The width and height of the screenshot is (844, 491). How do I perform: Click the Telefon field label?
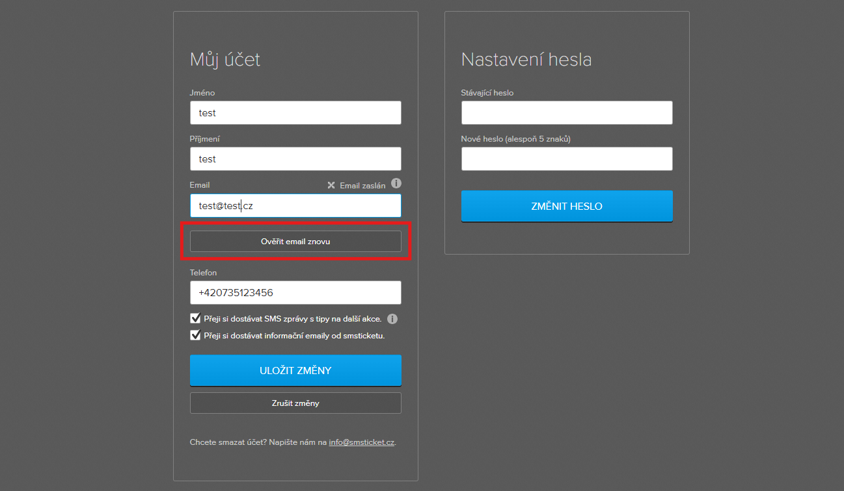(203, 273)
